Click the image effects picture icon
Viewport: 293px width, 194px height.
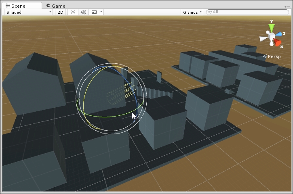[94, 12]
